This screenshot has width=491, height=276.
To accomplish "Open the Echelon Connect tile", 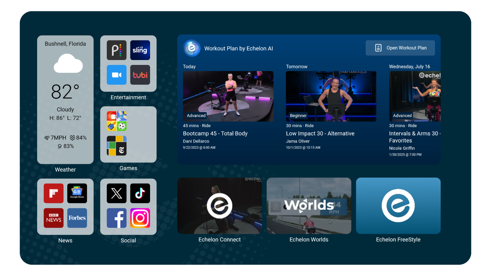I will (x=220, y=206).
